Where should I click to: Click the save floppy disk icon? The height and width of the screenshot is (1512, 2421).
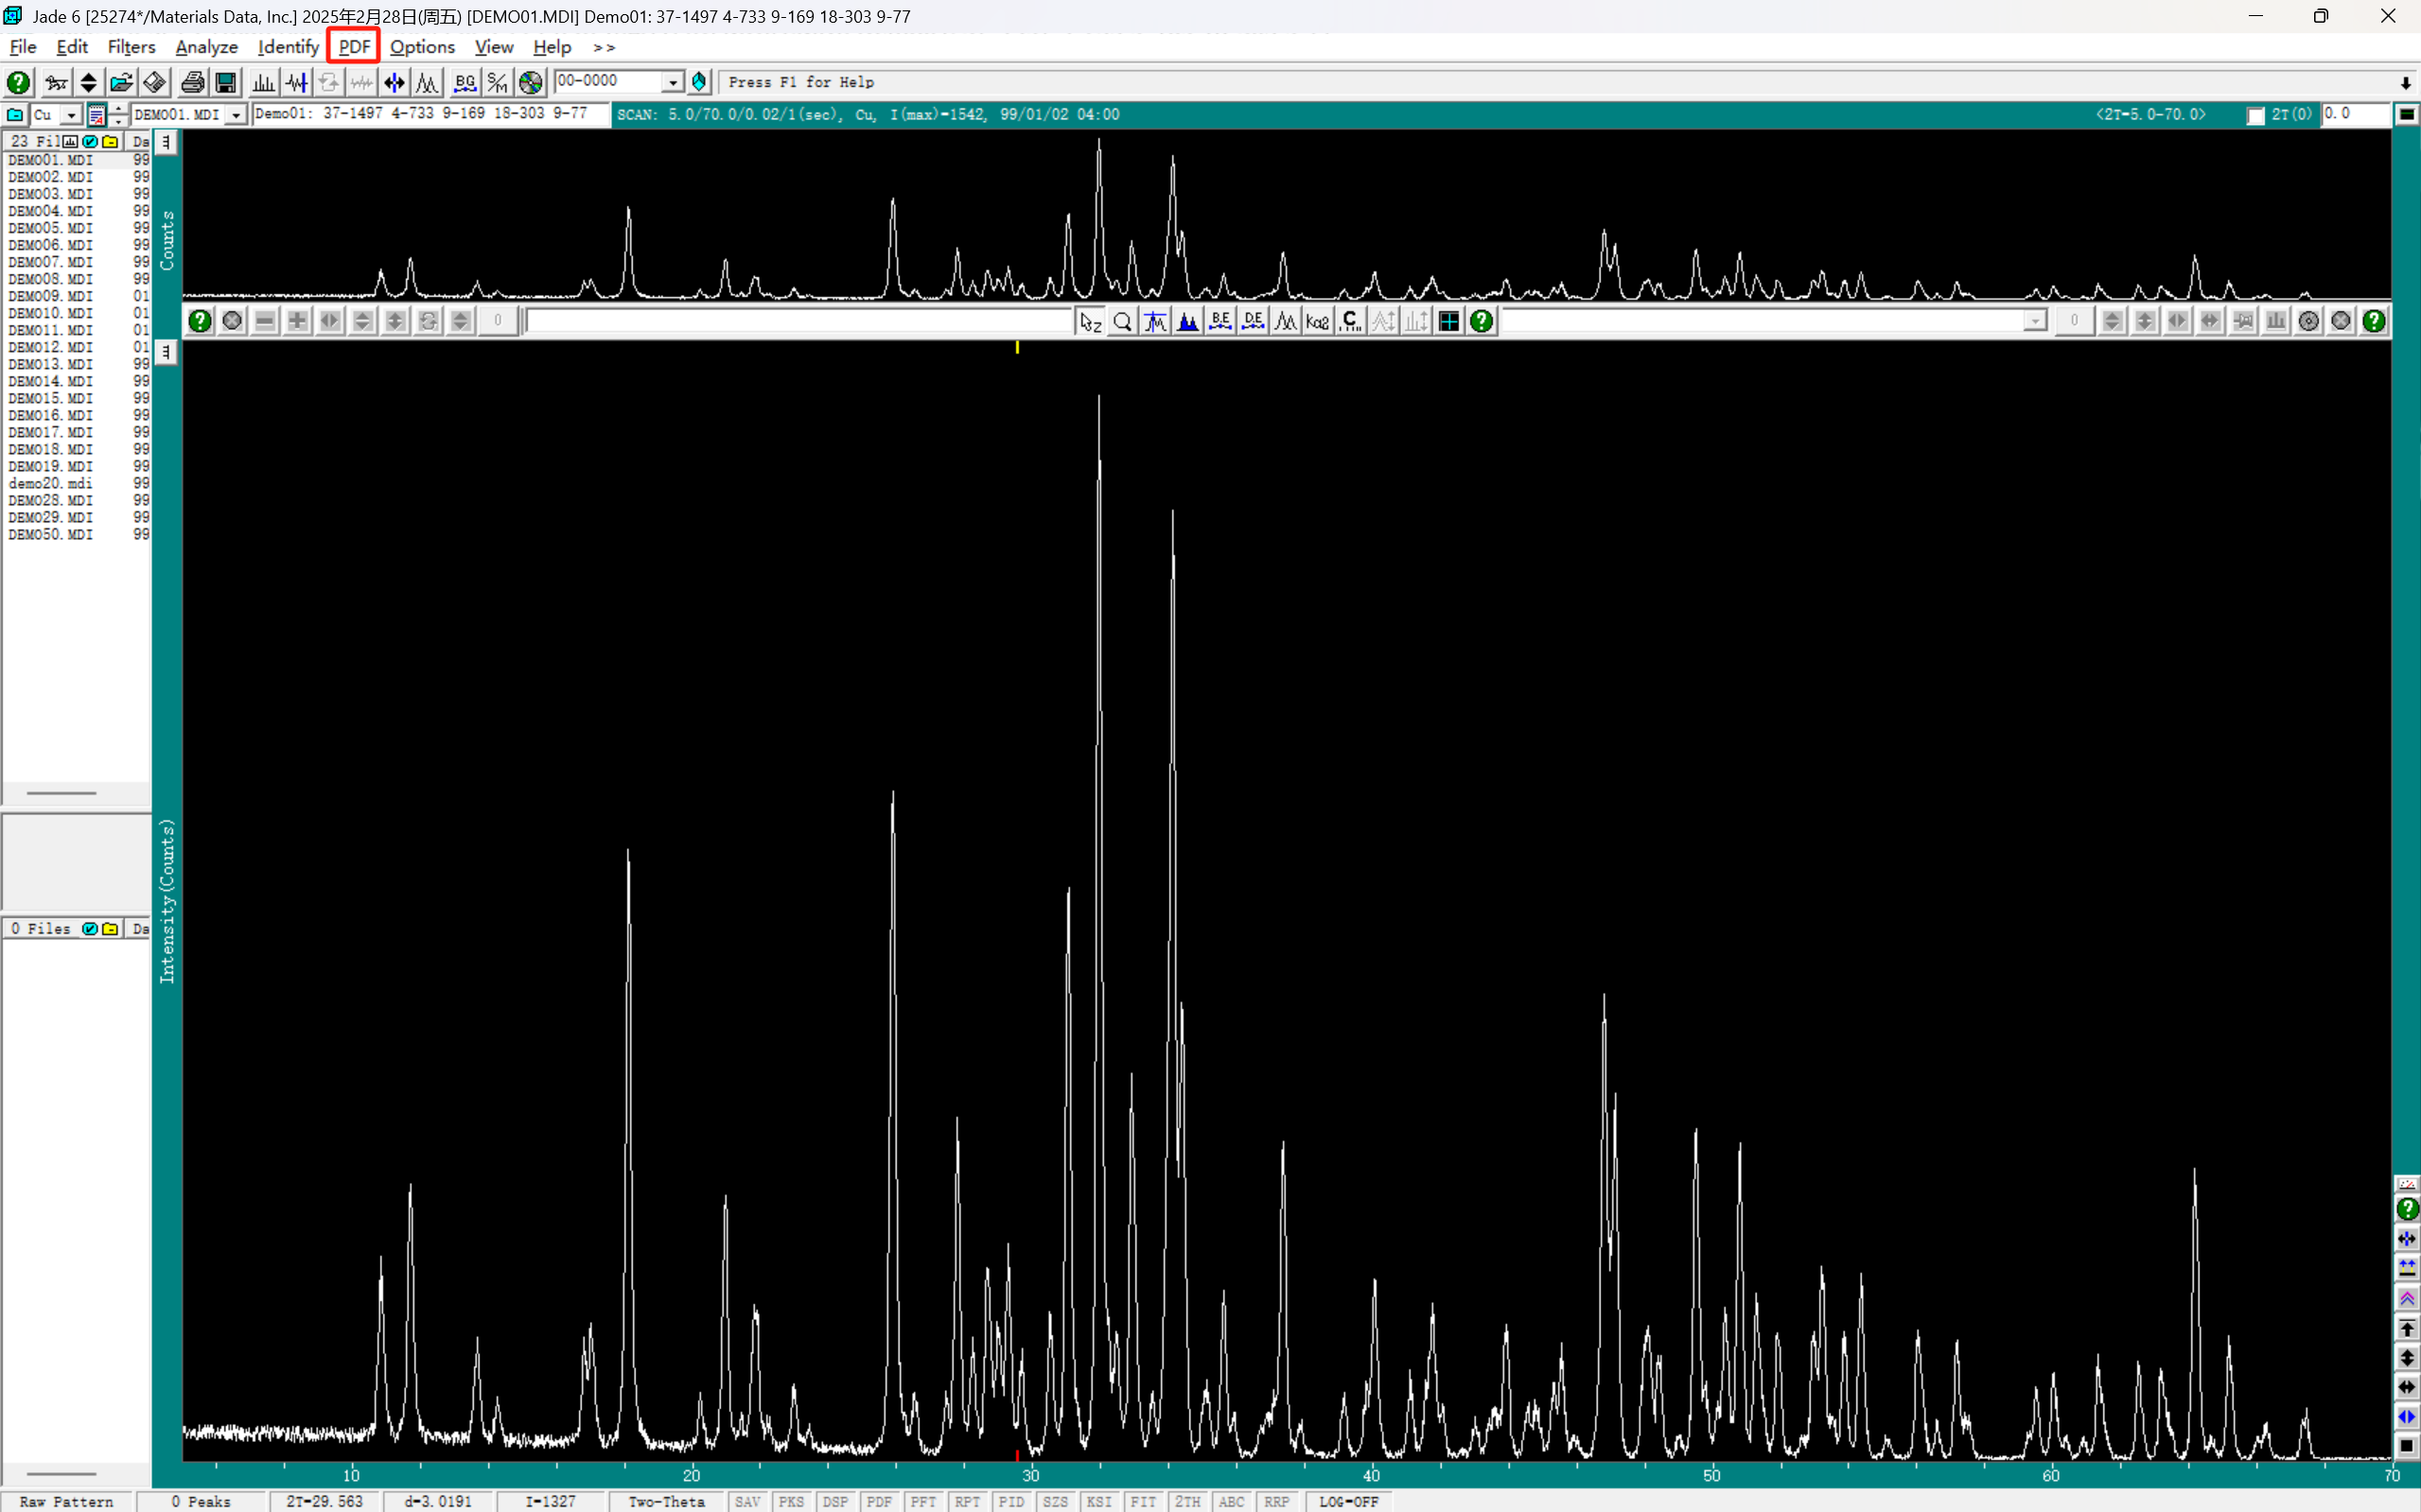pos(226,82)
